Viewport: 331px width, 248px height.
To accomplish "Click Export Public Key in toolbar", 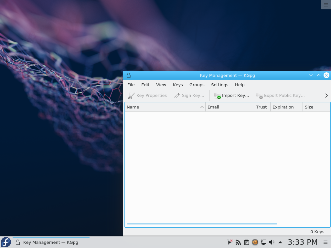I will pos(280,96).
